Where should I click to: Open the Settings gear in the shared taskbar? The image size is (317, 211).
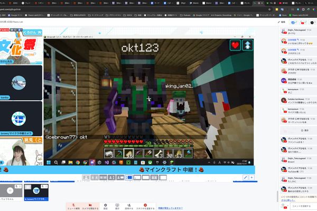click(x=164, y=162)
